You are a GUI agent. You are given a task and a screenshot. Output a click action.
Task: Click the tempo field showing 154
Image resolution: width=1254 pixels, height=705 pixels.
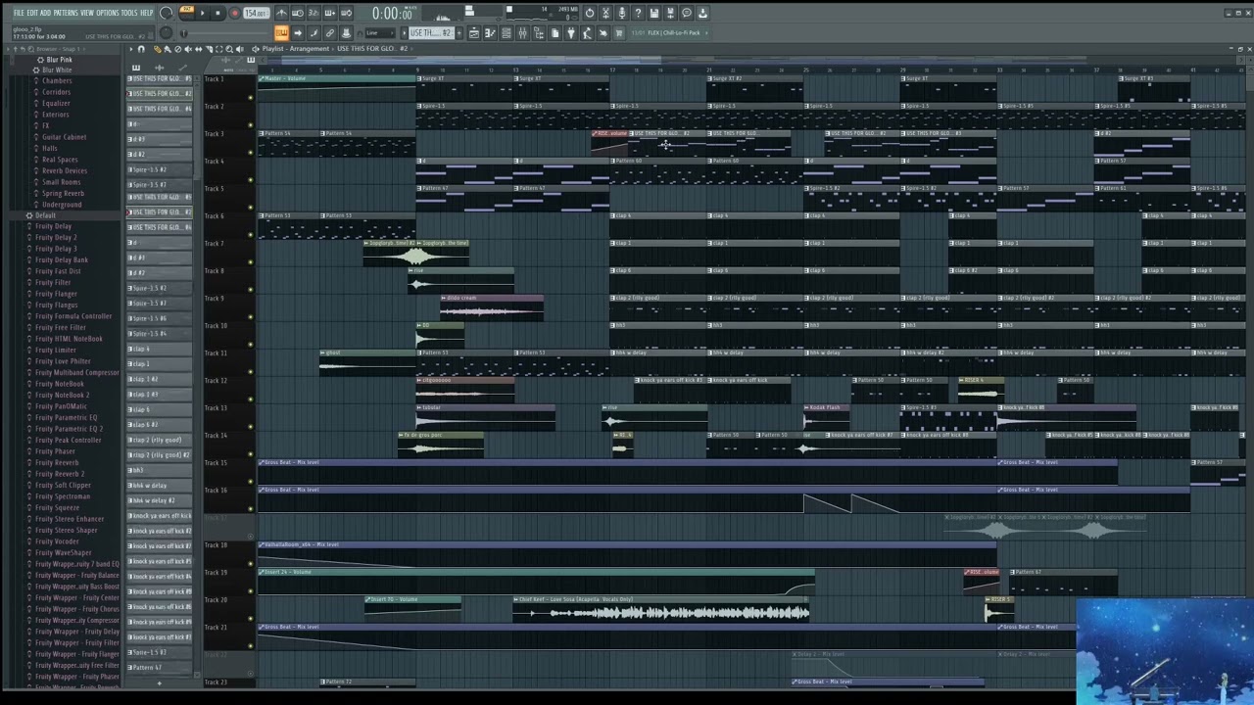coord(257,13)
